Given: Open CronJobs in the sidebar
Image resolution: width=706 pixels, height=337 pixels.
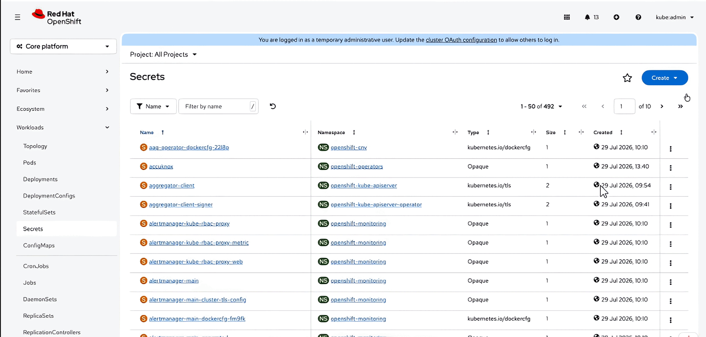Looking at the screenshot, I should [36, 266].
